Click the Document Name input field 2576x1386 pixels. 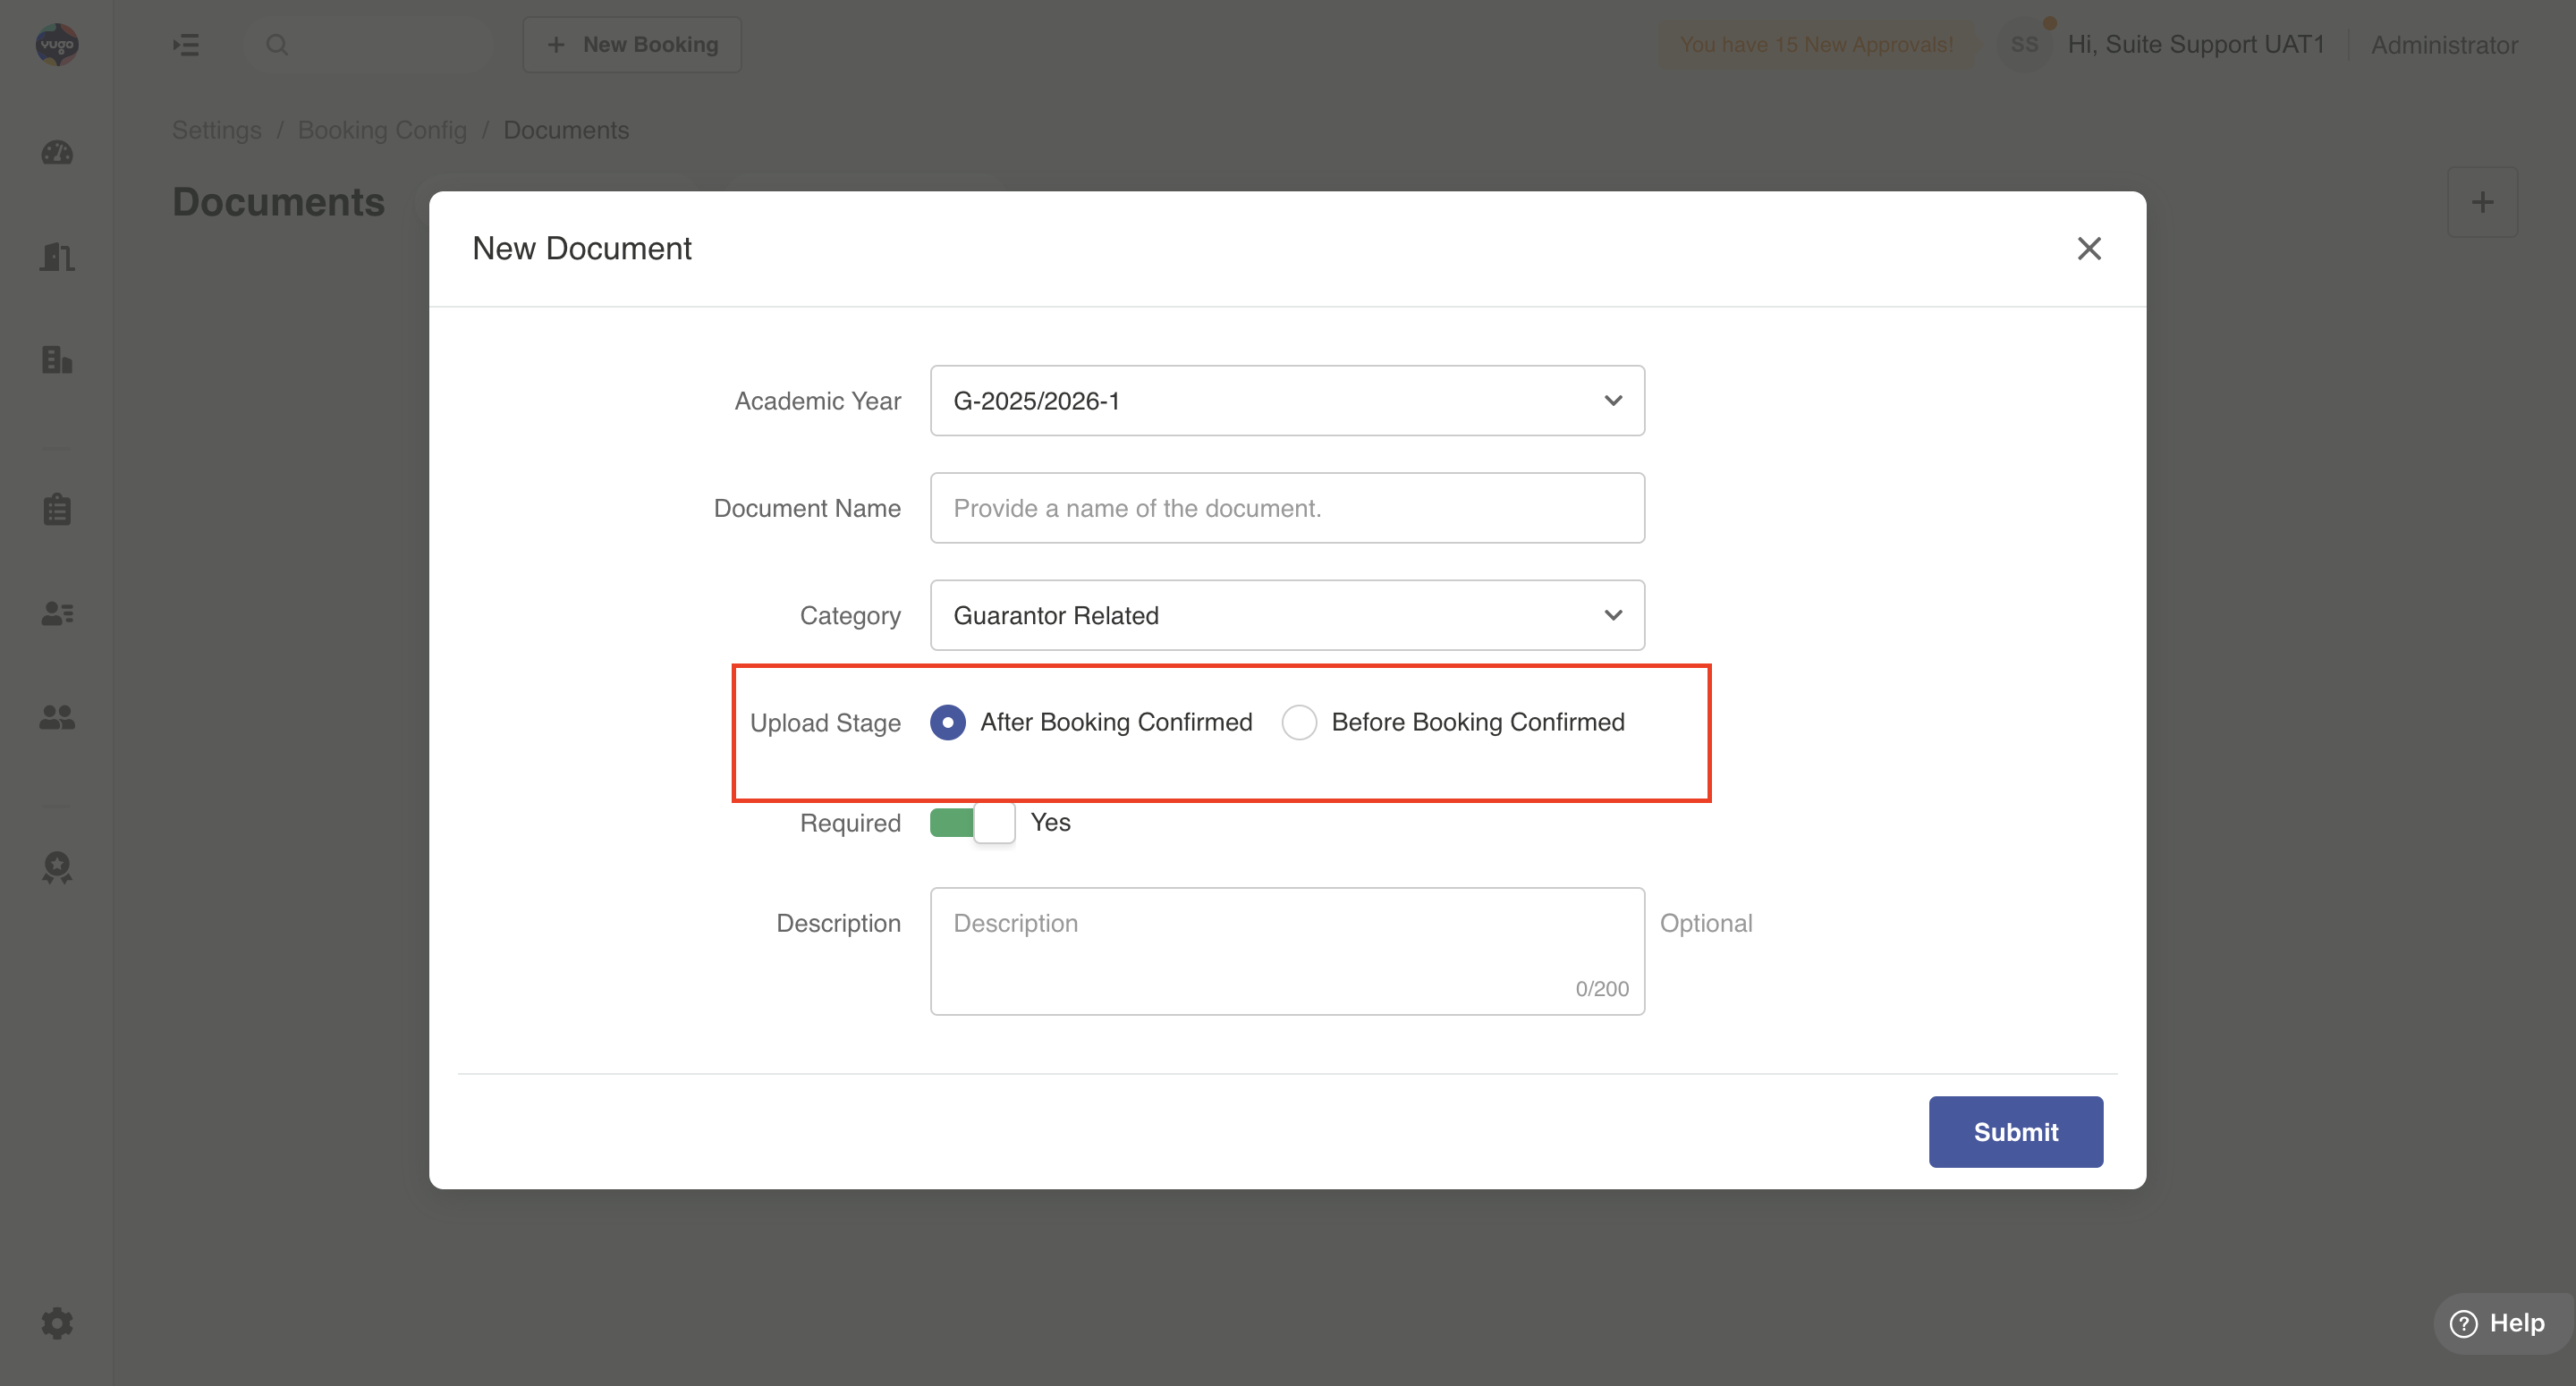(x=1287, y=508)
